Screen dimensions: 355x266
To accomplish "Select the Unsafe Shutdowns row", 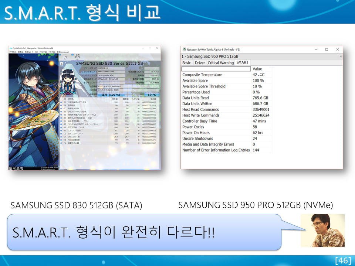I will coord(227,139).
